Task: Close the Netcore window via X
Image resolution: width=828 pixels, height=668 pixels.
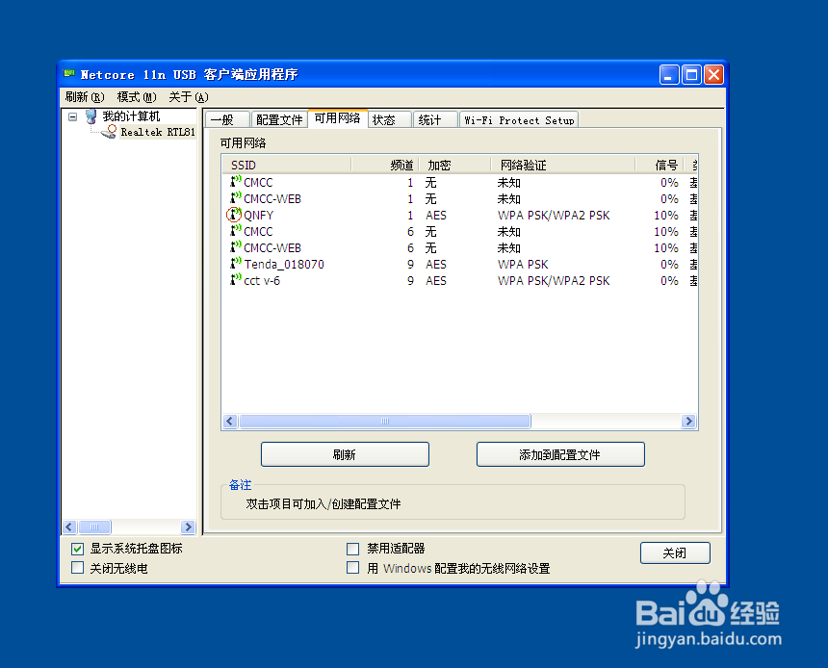Action: [x=714, y=74]
